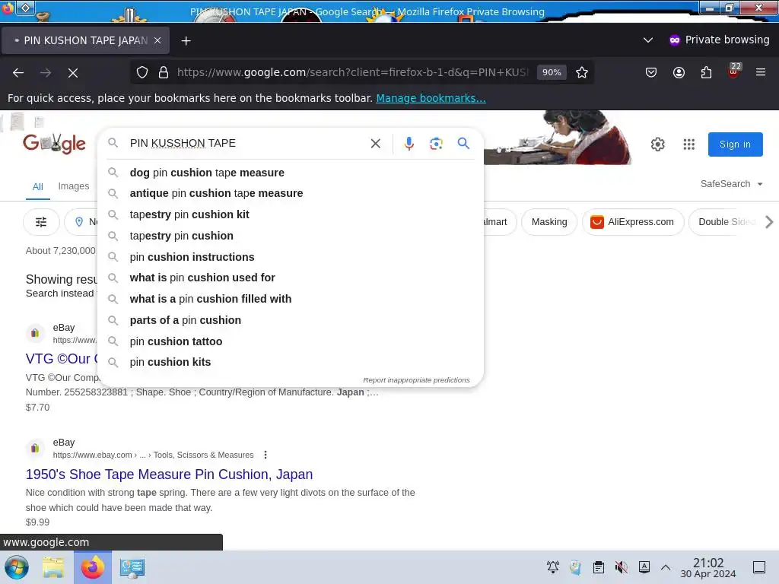Viewport: 779px width, 584px height.
Task: Select suggestion pin cushion kits
Action: (291, 362)
